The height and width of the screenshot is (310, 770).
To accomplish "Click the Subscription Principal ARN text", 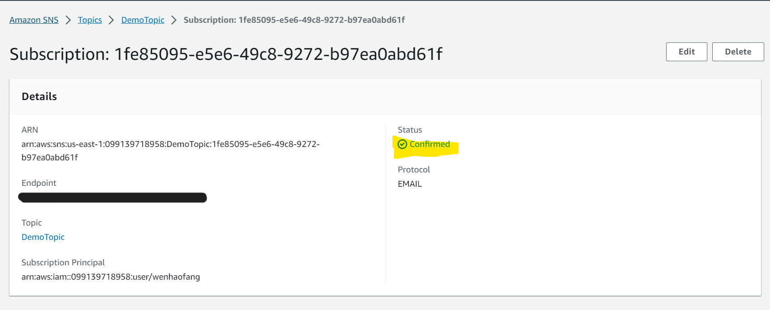I will 111,277.
